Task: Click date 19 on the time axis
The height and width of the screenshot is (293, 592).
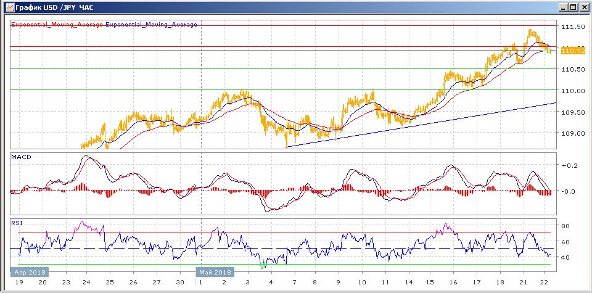Action: (x=18, y=282)
